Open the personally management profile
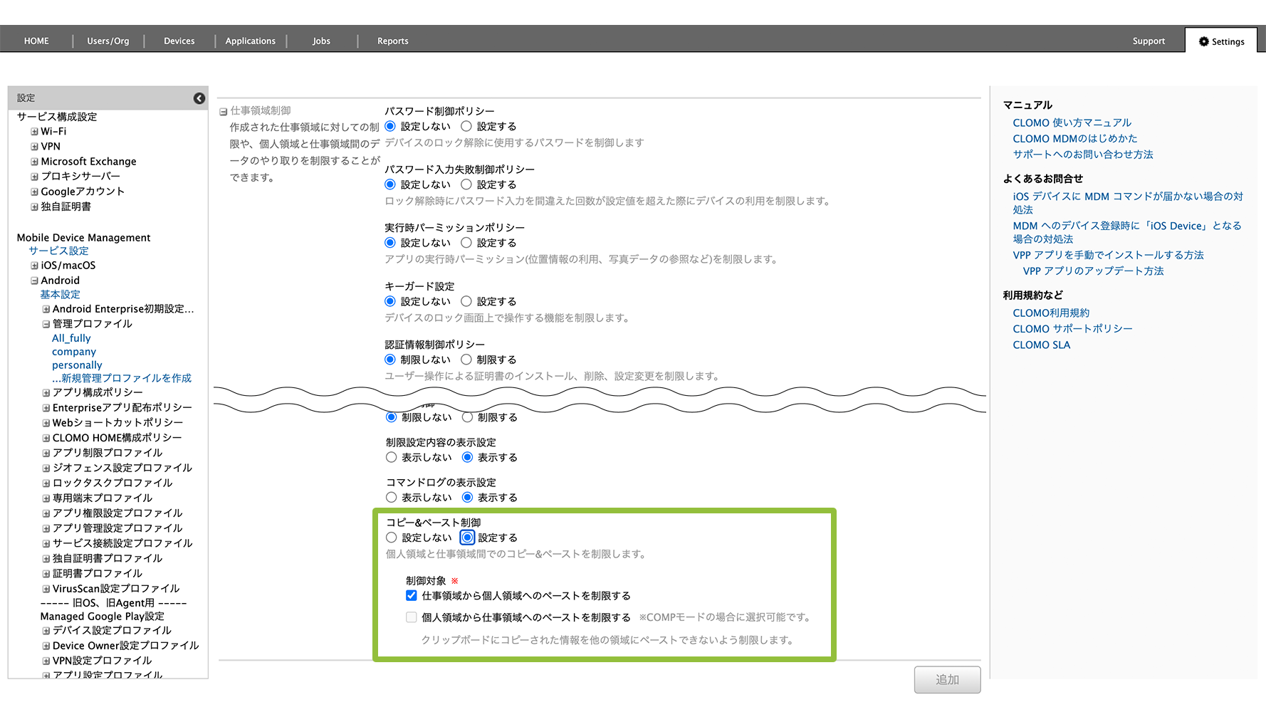Image resolution: width=1266 pixels, height=712 pixels. [77, 365]
